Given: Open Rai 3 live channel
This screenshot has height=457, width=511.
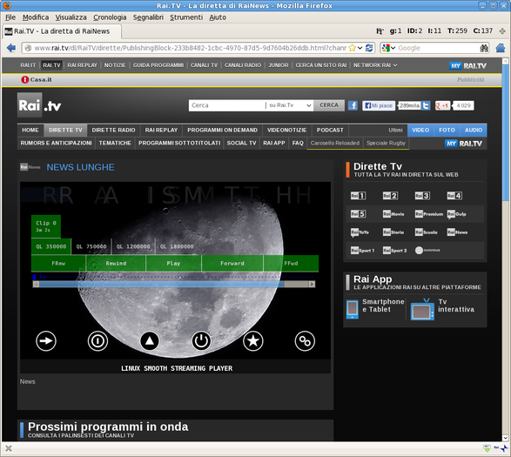Looking at the screenshot, I should 422,196.
